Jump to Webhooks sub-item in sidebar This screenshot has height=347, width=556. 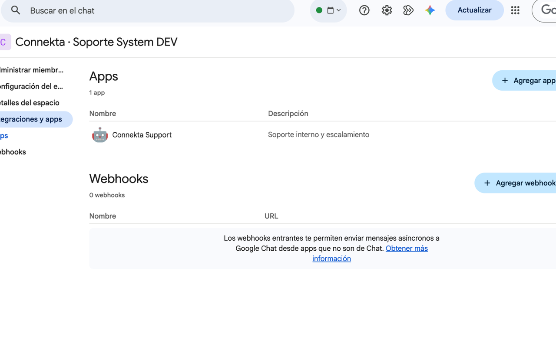pyautogui.click(x=13, y=152)
